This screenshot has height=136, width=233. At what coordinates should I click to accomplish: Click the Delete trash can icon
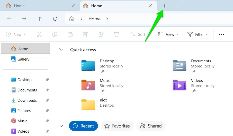(x=116, y=34)
